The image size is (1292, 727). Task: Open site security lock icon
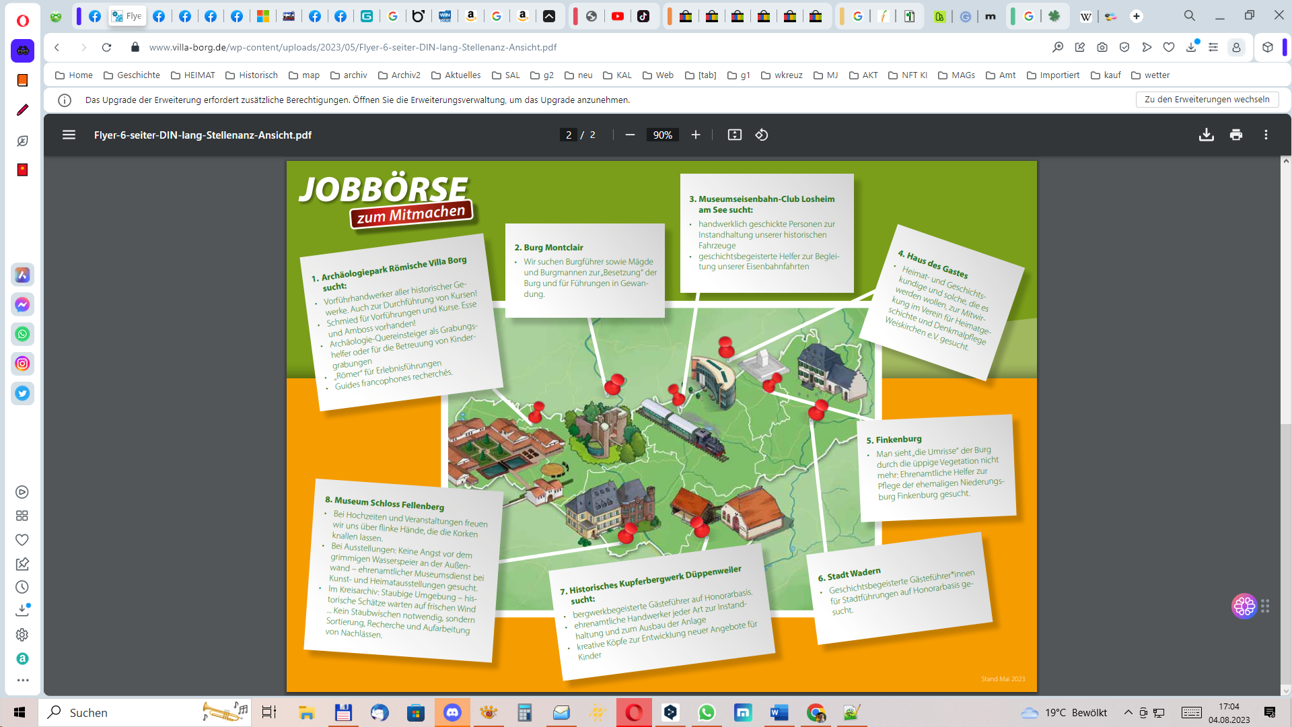[135, 47]
